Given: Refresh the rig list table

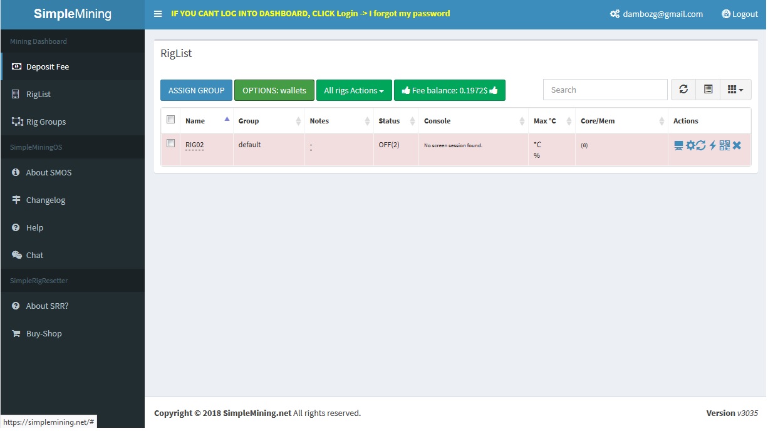Looking at the screenshot, I should (x=683, y=90).
